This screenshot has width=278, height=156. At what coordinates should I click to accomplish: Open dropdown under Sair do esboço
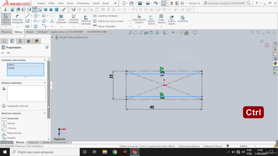pos(6,27)
